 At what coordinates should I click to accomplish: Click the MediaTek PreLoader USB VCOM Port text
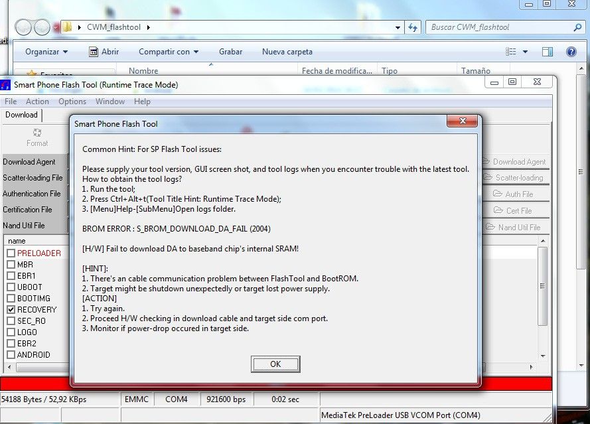point(400,415)
